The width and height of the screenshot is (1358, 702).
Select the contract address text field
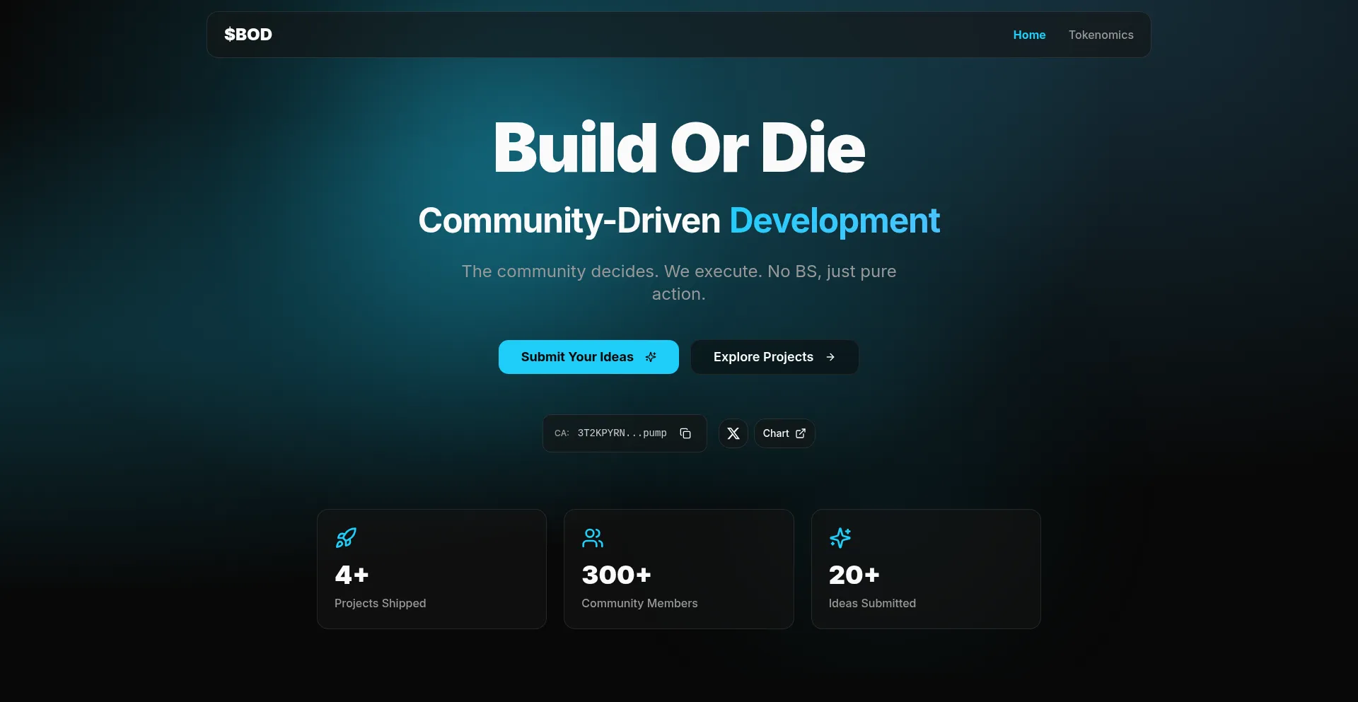point(622,433)
